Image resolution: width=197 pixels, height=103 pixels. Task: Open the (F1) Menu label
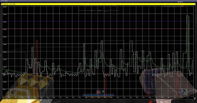[x=4, y=1]
